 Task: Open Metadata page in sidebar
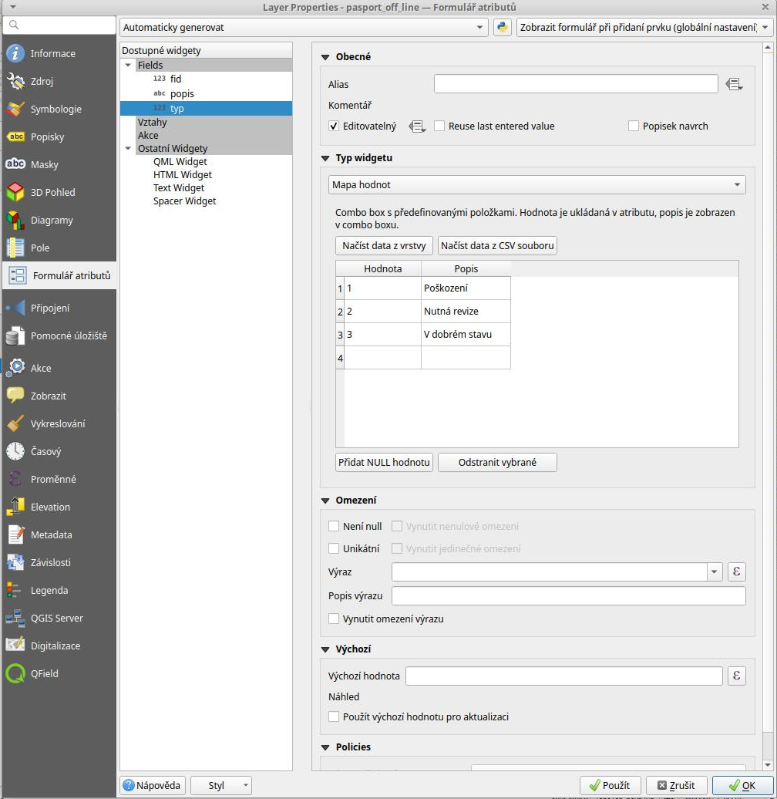pyautogui.click(x=51, y=535)
